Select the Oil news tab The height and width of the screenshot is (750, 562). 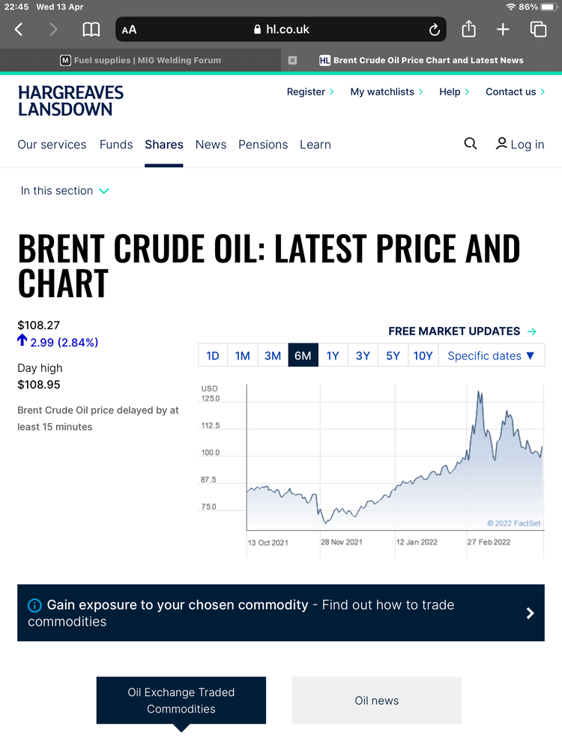(x=377, y=700)
